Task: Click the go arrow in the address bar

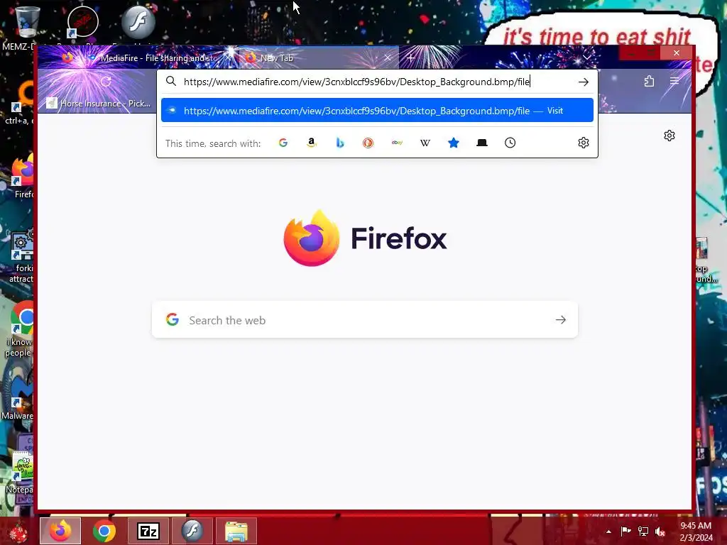Action: (x=584, y=82)
